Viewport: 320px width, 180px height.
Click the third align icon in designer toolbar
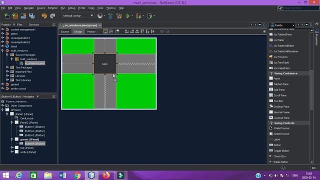137,31
